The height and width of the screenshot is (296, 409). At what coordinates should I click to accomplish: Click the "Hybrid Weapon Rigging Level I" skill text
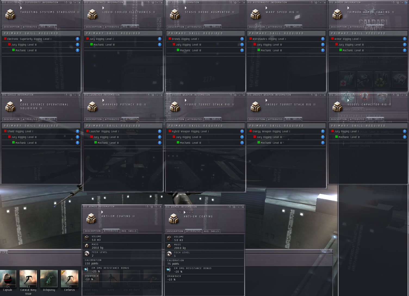tap(190, 132)
